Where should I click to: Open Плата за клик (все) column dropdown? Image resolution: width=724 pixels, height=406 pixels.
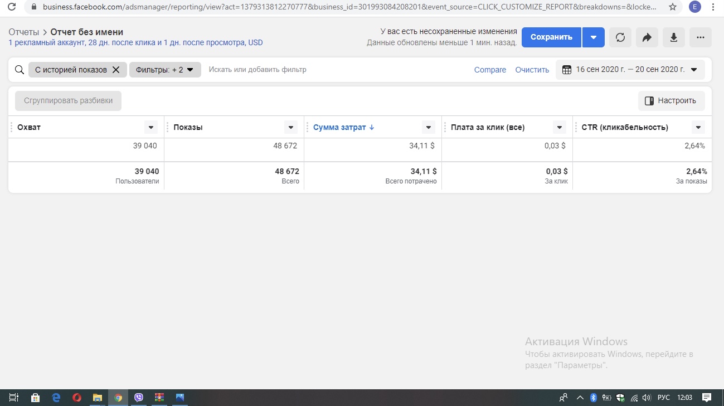click(x=560, y=128)
